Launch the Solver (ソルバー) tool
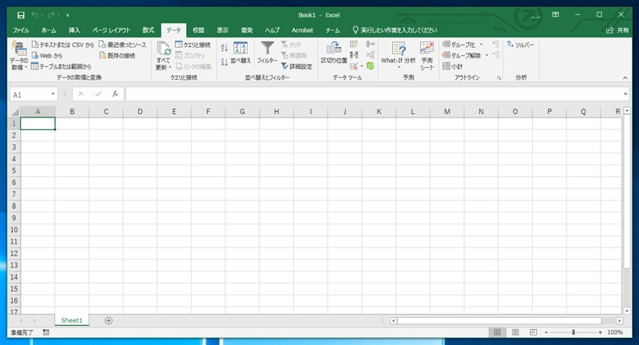 point(521,45)
